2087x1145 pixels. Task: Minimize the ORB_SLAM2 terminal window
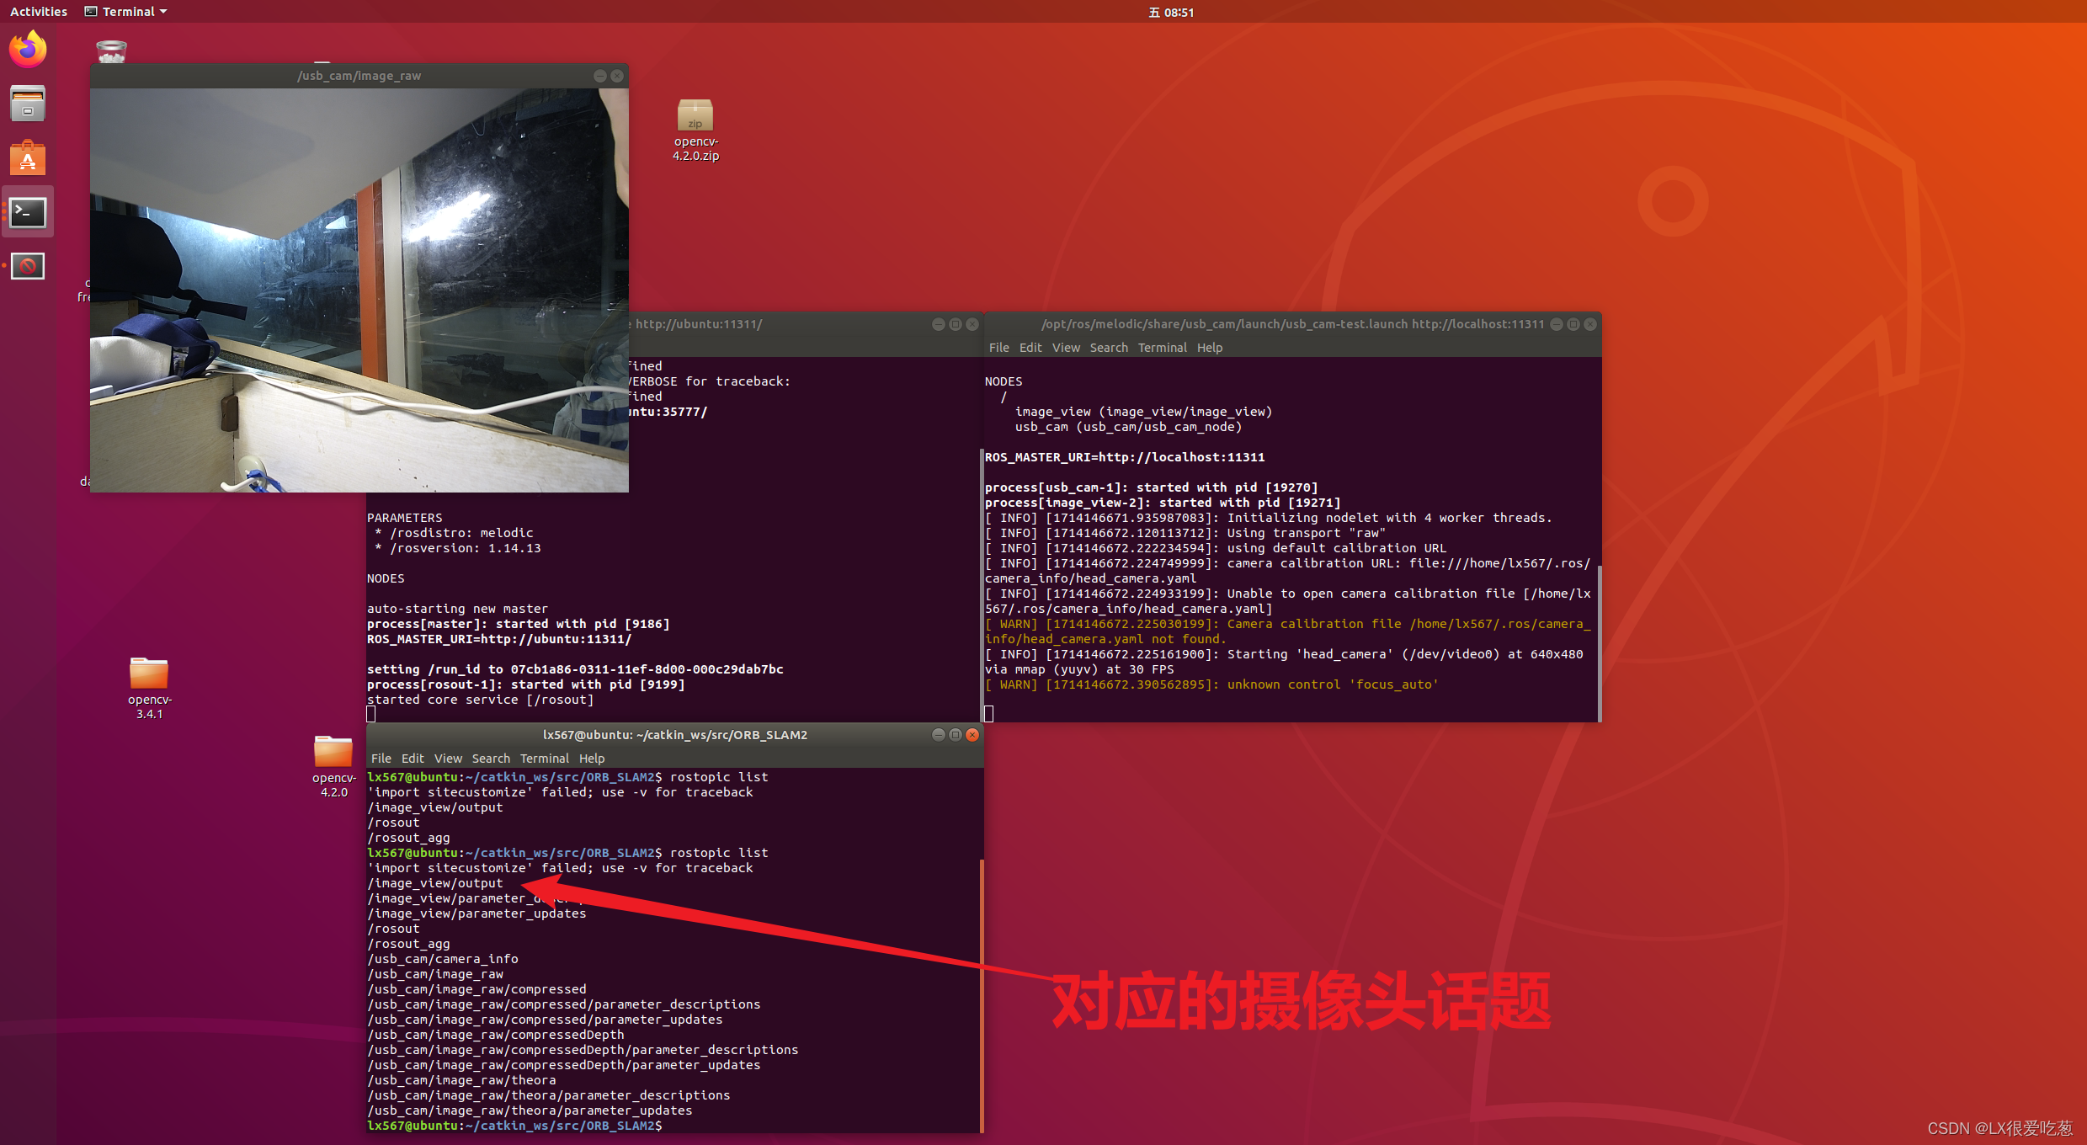[939, 735]
